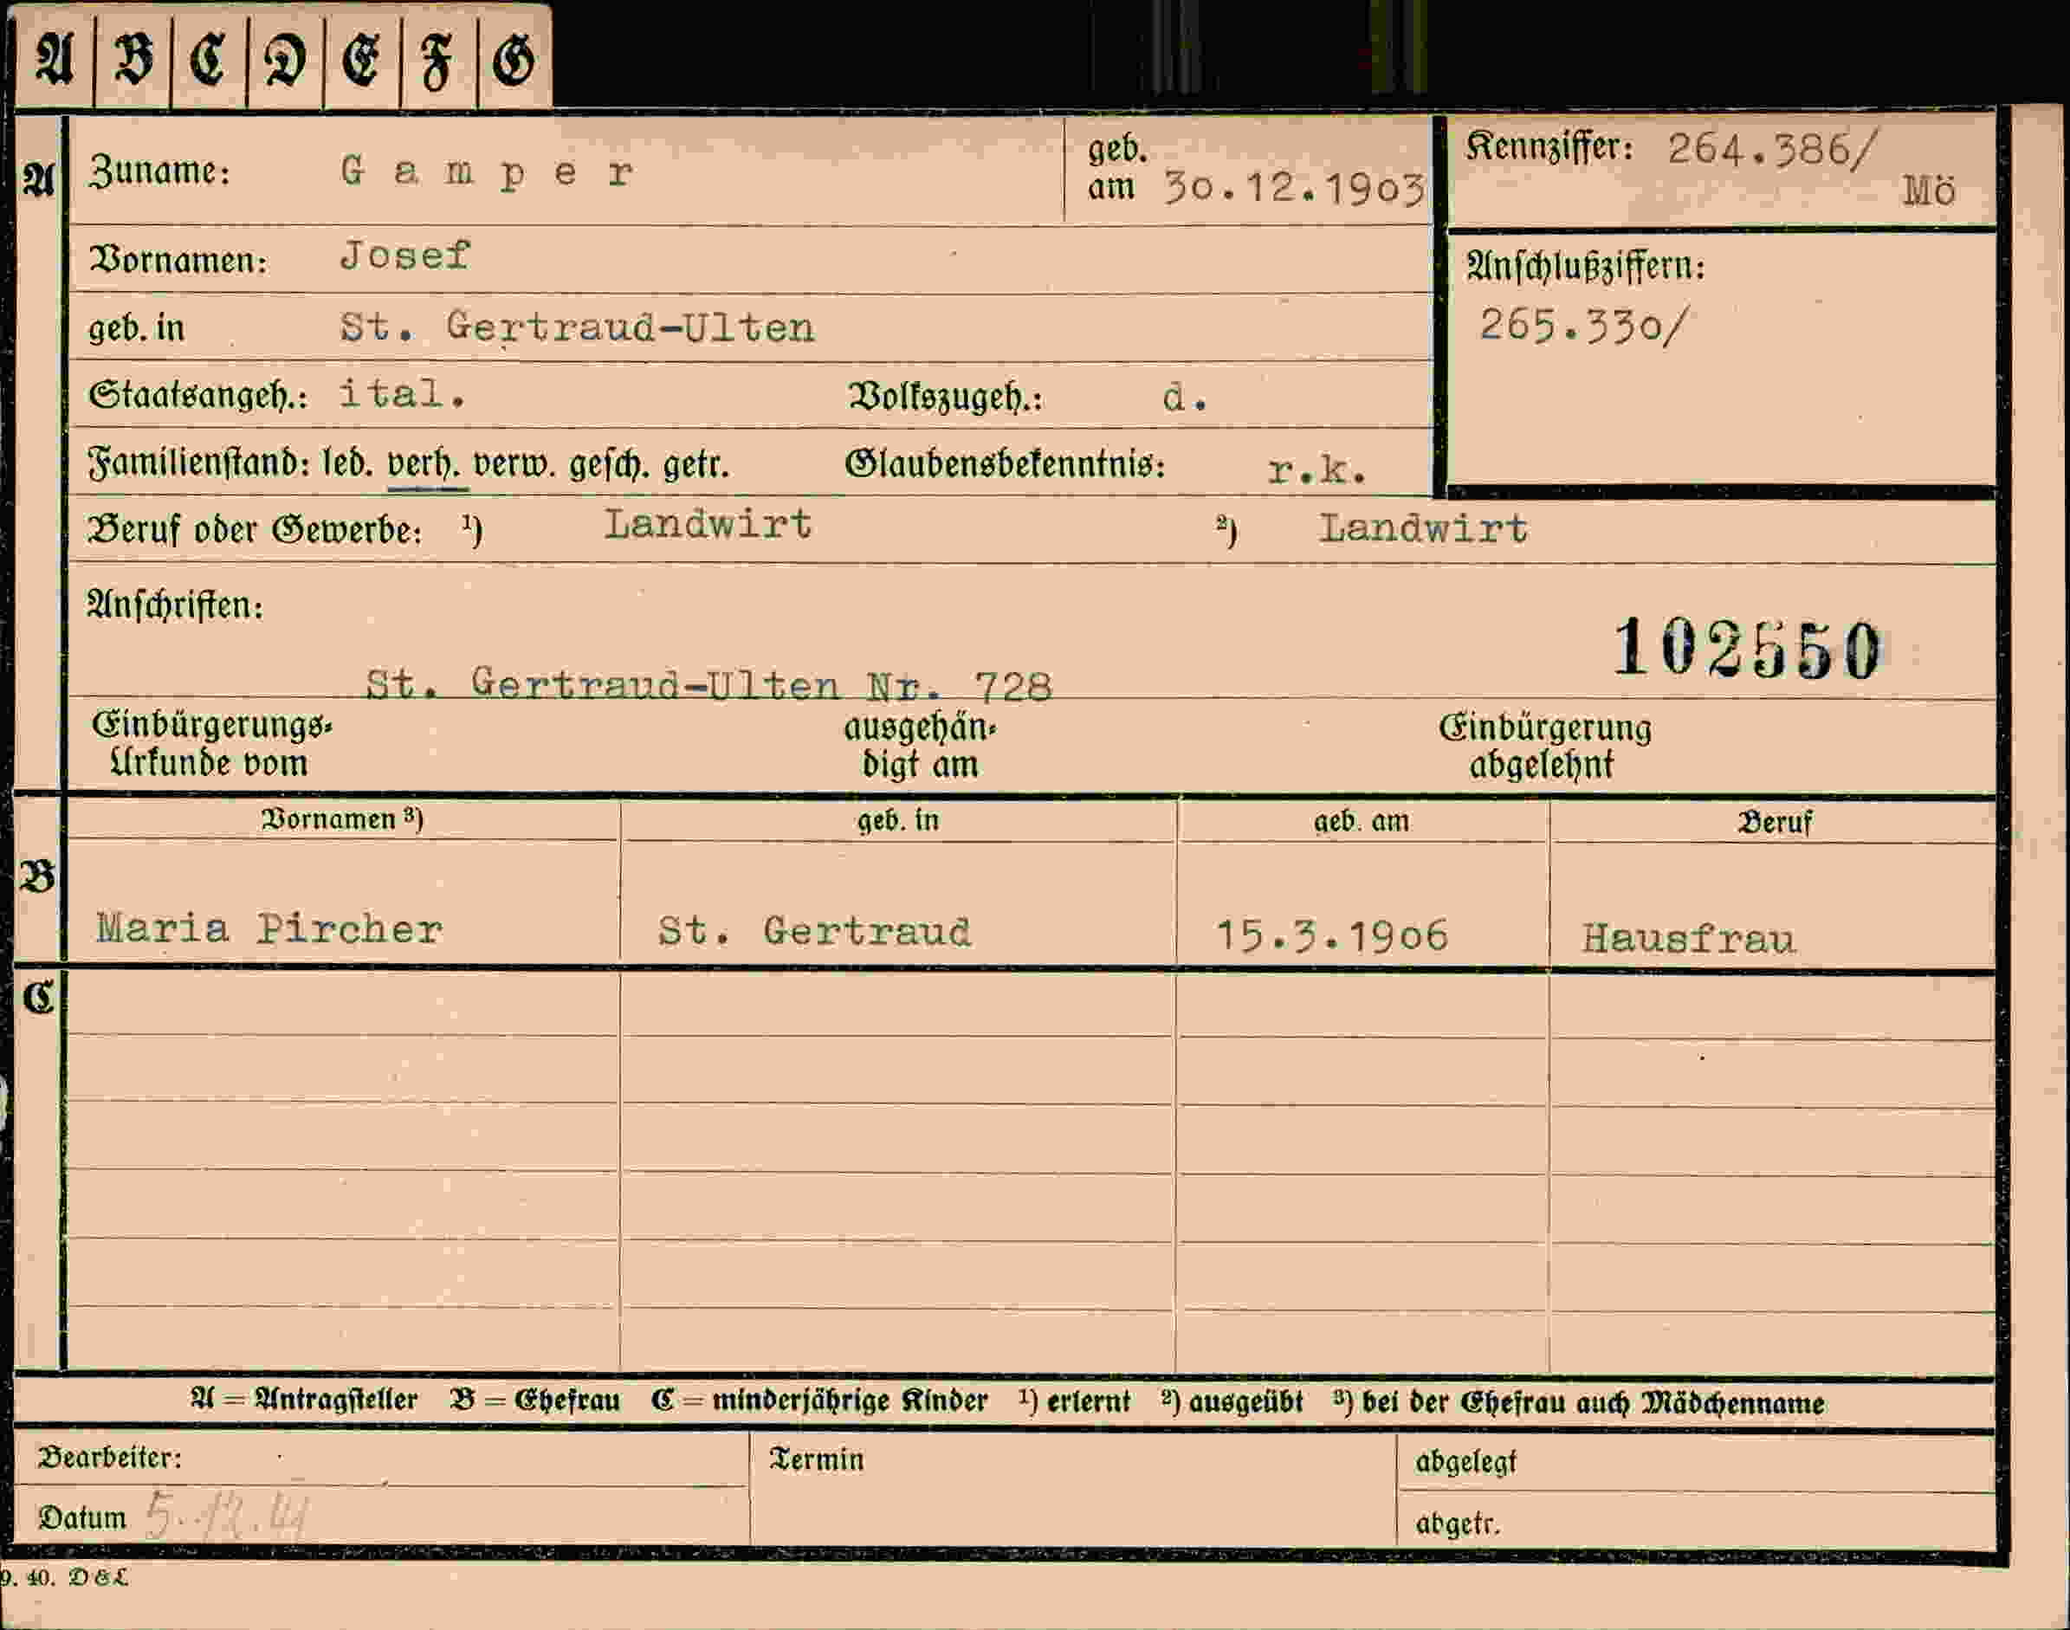The height and width of the screenshot is (1630, 2070).
Task: Click the "Beruf oder Gewerbe:" label
Action: (x=255, y=530)
